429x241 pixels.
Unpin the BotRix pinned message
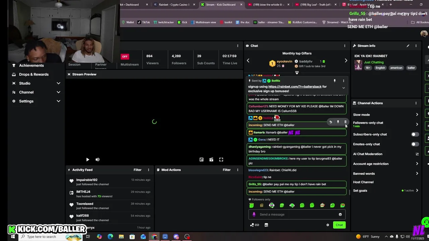coord(334,81)
